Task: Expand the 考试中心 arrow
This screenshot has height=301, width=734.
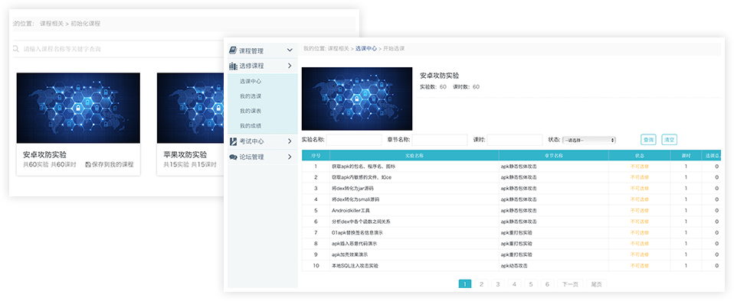Action: [x=290, y=141]
